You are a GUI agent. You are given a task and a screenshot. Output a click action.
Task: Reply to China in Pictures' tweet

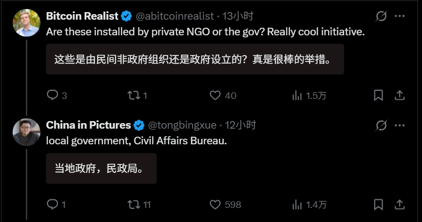[x=53, y=204]
